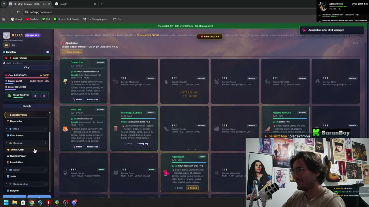Open Evcil Hayvanlar in the sidebar
This screenshot has width=369, height=207.
tap(26, 115)
